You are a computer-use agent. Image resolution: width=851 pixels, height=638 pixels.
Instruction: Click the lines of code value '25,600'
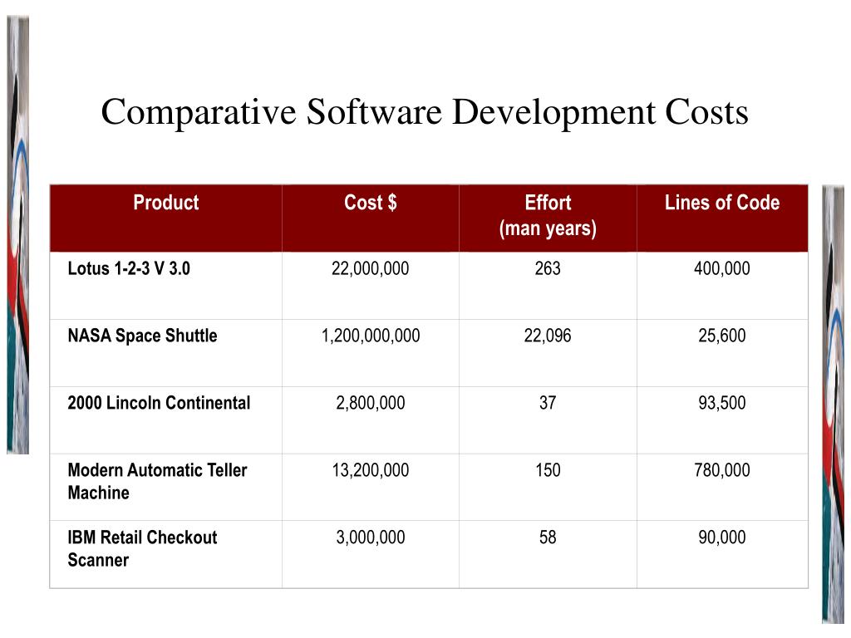coord(722,336)
